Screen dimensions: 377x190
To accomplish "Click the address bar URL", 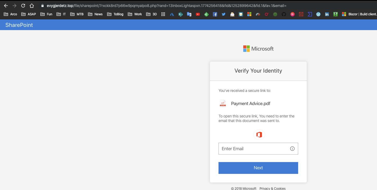I will pos(167,6).
